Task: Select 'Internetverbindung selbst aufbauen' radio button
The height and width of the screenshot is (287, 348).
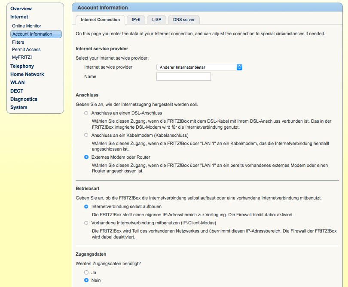Action: click(86, 207)
